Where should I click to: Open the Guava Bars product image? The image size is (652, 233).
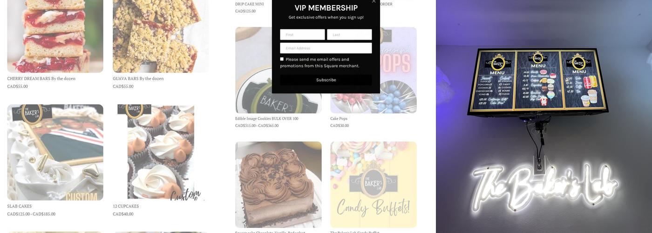pyautogui.click(x=161, y=36)
